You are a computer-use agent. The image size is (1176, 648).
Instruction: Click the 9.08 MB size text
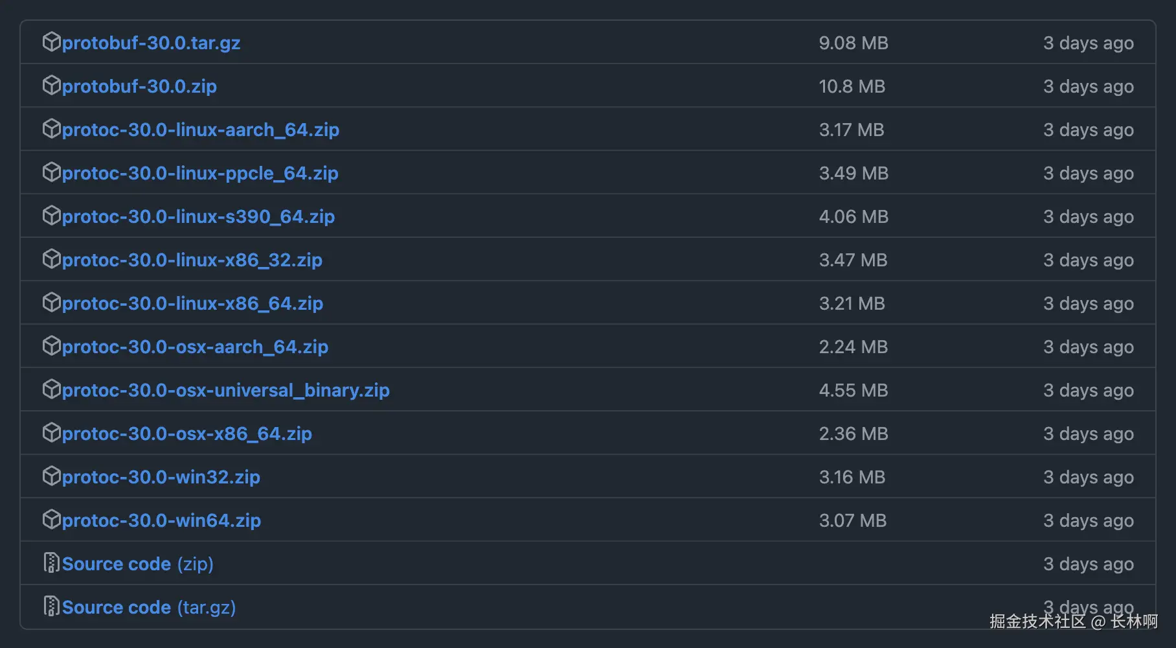pos(853,43)
